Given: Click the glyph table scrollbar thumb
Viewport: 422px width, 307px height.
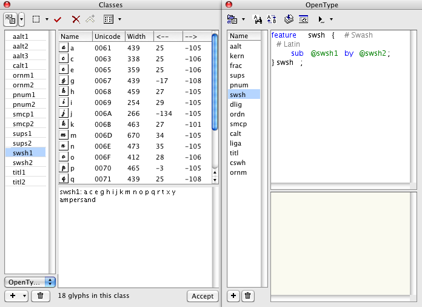Looking at the screenshot, I should (215, 81).
